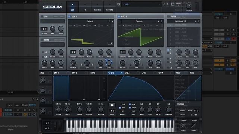Enable the FILTER power switch

[x=168, y=16]
